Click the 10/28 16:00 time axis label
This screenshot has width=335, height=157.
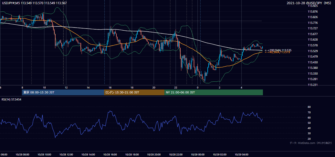point(110,155)
